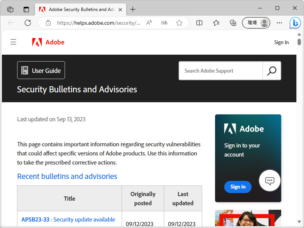Viewport: 304px width, 228px height.
Task: Open Collections panel
Action: (x=233, y=23)
